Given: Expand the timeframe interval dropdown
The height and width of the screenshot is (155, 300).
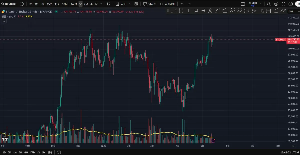Looking at the screenshot, I should click(101, 4).
